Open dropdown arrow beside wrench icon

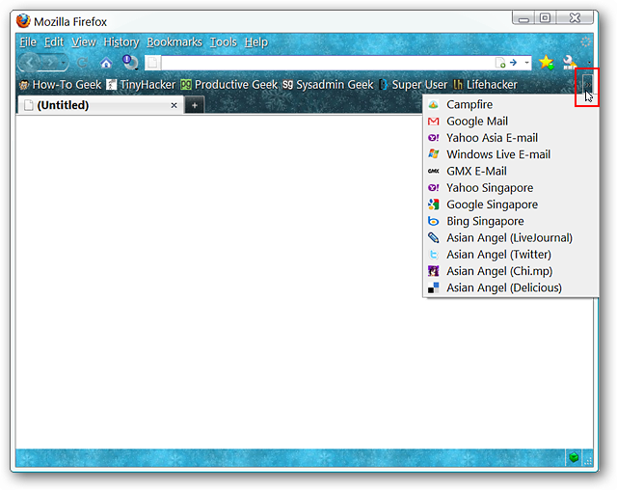click(x=589, y=63)
